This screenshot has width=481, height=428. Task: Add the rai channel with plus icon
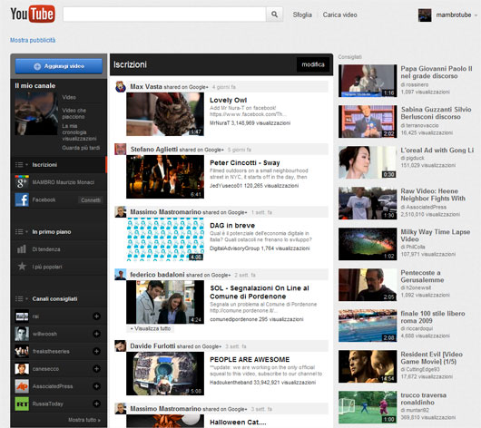(96, 316)
